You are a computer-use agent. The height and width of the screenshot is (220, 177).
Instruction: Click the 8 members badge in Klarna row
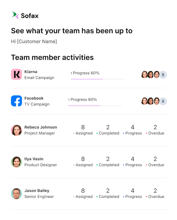163,75
